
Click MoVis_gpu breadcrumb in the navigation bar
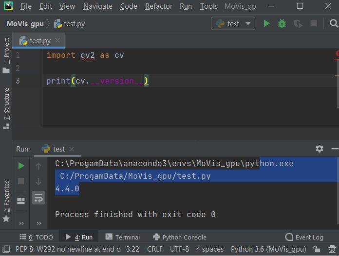[x=25, y=23]
